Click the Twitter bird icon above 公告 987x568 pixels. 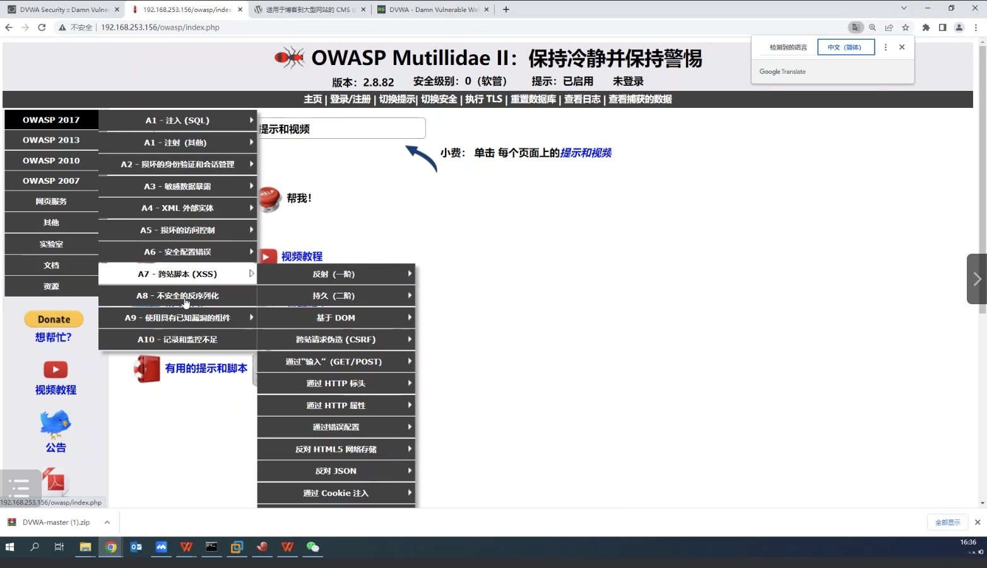[x=56, y=423]
